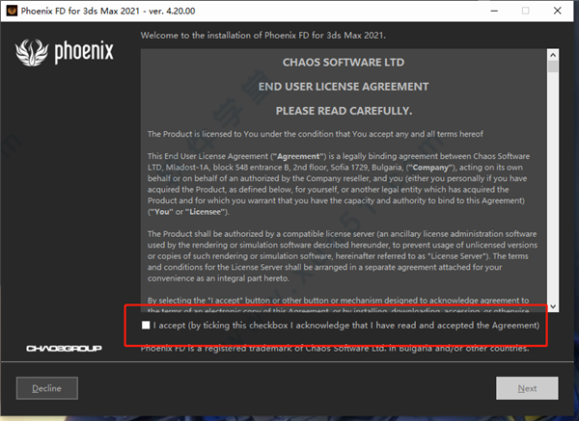
Task: Minimize the Phoenix FD installer window
Action: coord(494,11)
